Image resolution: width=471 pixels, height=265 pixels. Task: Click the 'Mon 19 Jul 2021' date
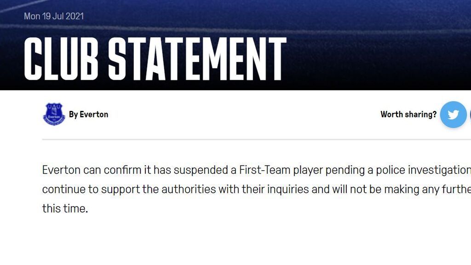pyautogui.click(x=54, y=16)
